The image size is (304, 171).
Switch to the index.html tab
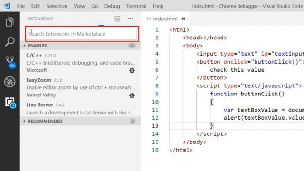pos(165,19)
